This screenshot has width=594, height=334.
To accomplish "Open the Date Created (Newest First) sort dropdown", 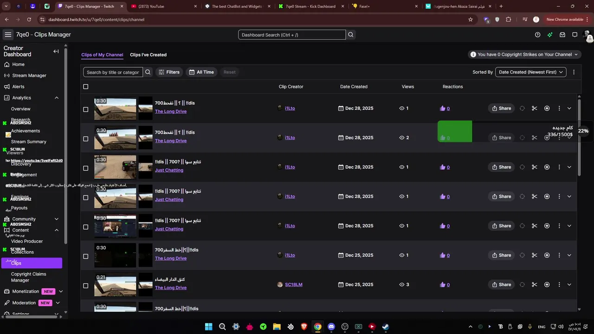I will tap(531, 72).
